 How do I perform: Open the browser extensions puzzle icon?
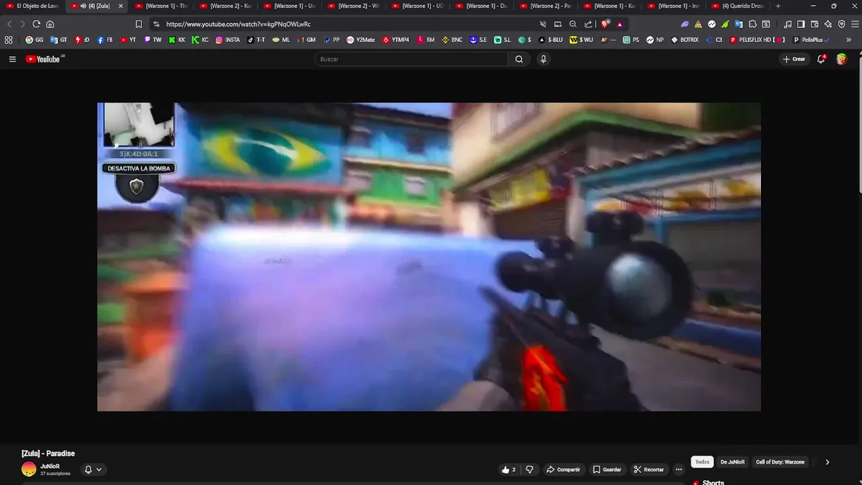752,24
